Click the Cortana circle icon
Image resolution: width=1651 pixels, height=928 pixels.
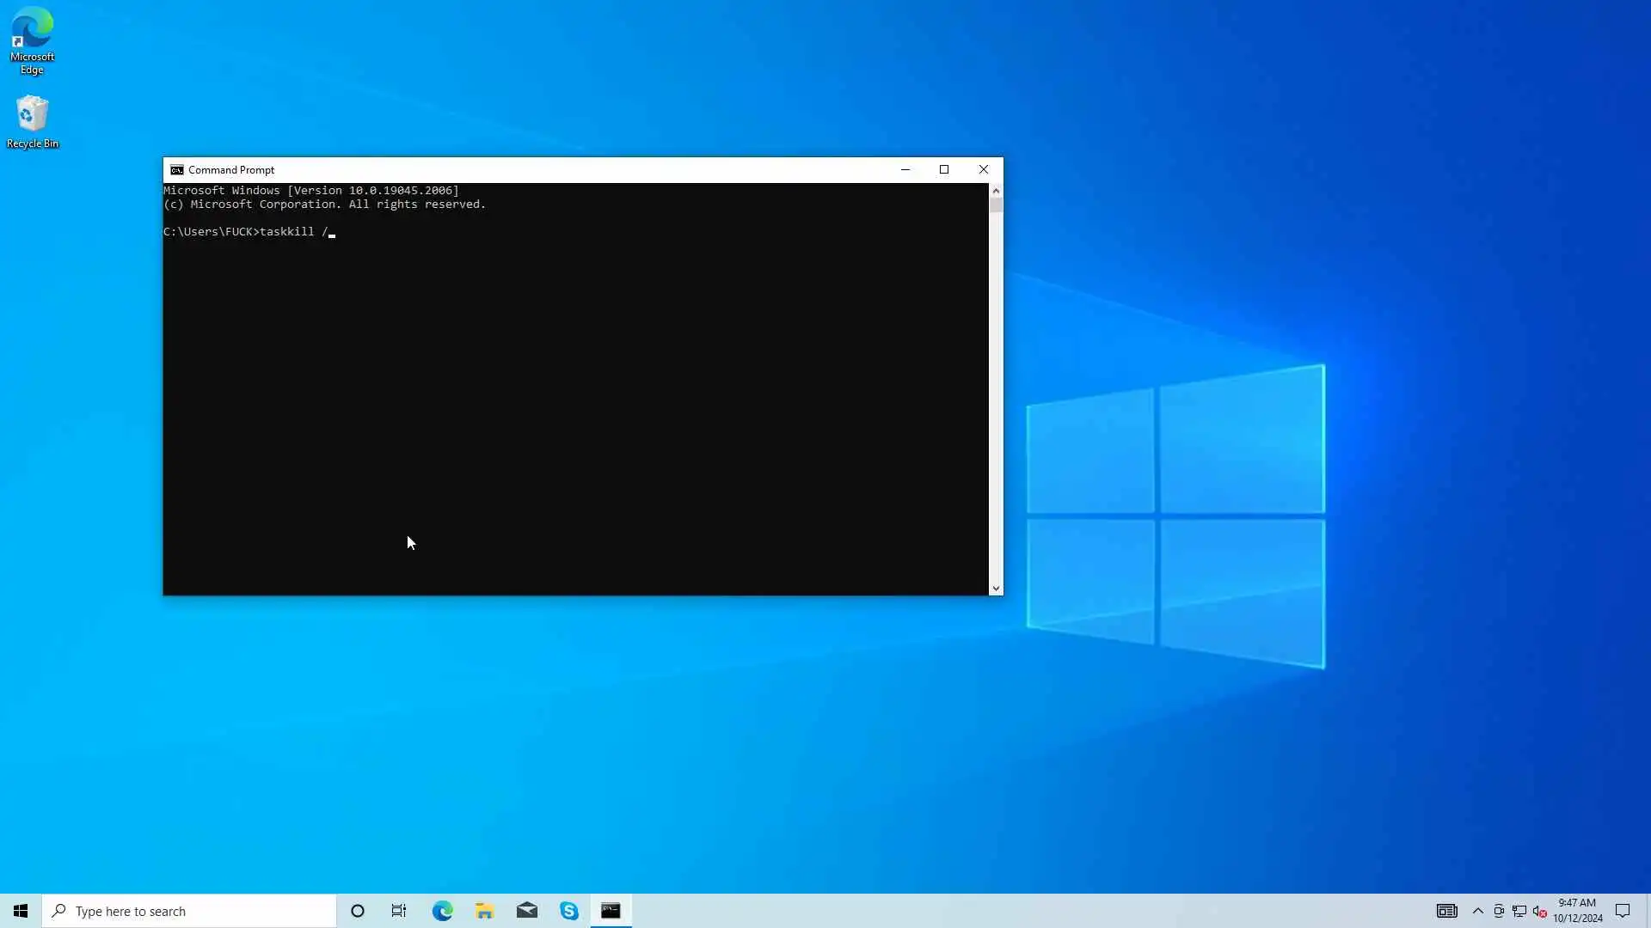[358, 911]
